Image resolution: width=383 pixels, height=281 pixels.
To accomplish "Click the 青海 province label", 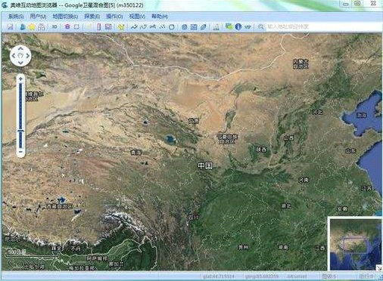I will (136, 153).
